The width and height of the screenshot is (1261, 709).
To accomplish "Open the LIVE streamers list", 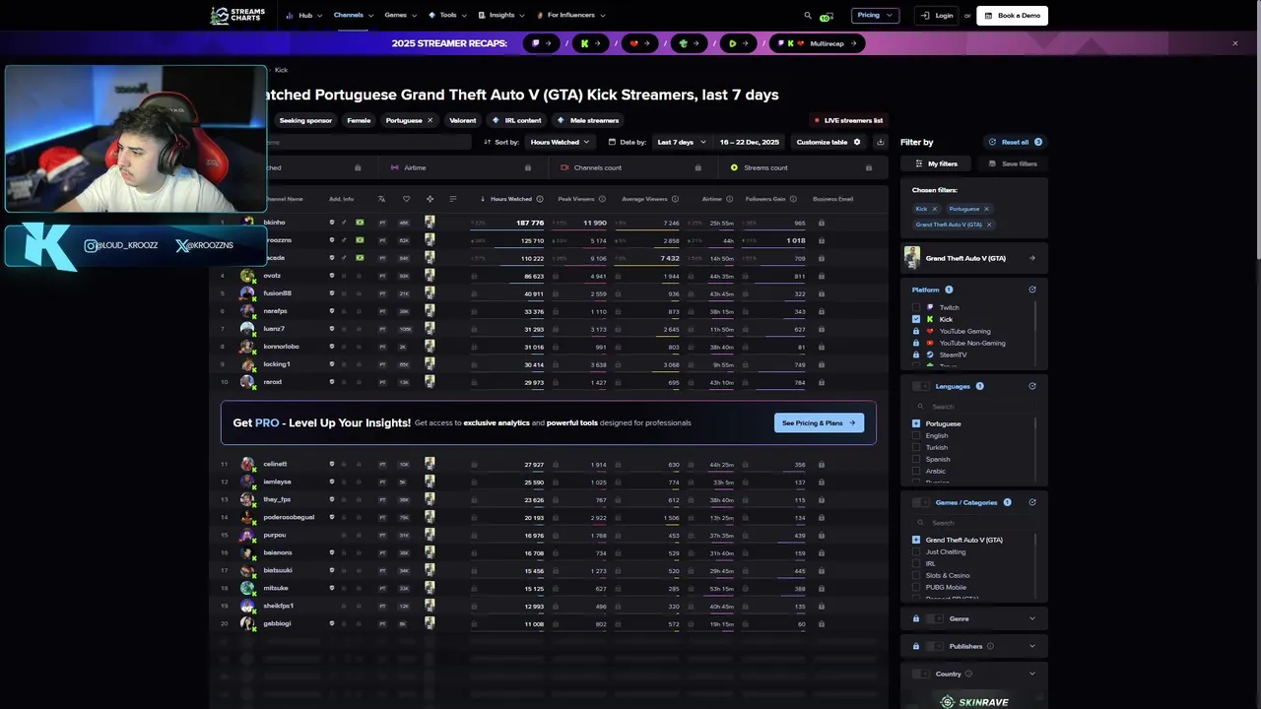I will coord(848,120).
